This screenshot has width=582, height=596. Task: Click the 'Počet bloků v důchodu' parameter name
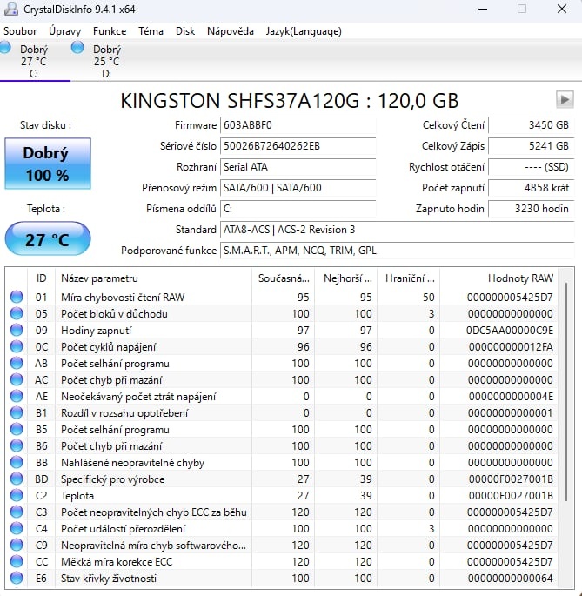click(x=114, y=314)
